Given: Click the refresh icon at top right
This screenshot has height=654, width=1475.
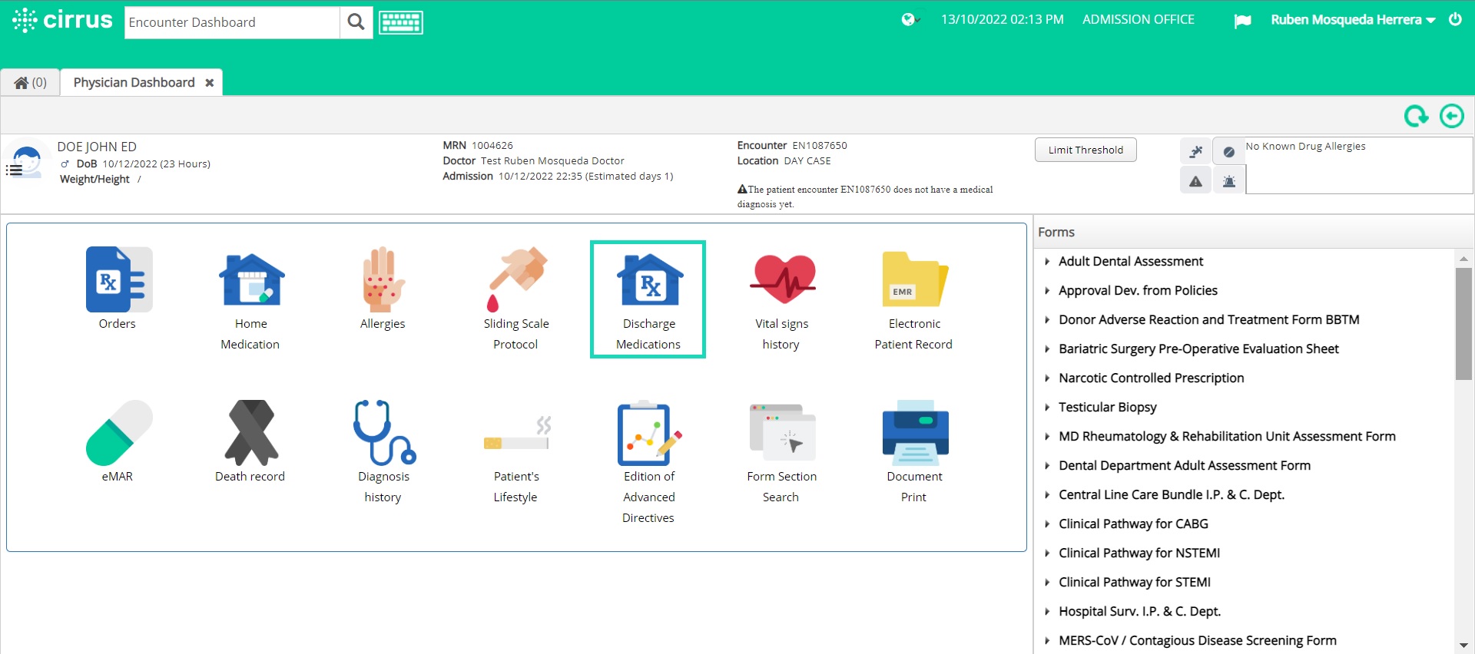Looking at the screenshot, I should (x=1415, y=116).
